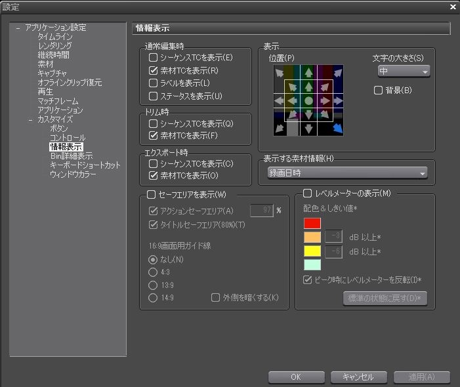Open the 表示する素材情報 dropdown showing 録画日時

347,173
